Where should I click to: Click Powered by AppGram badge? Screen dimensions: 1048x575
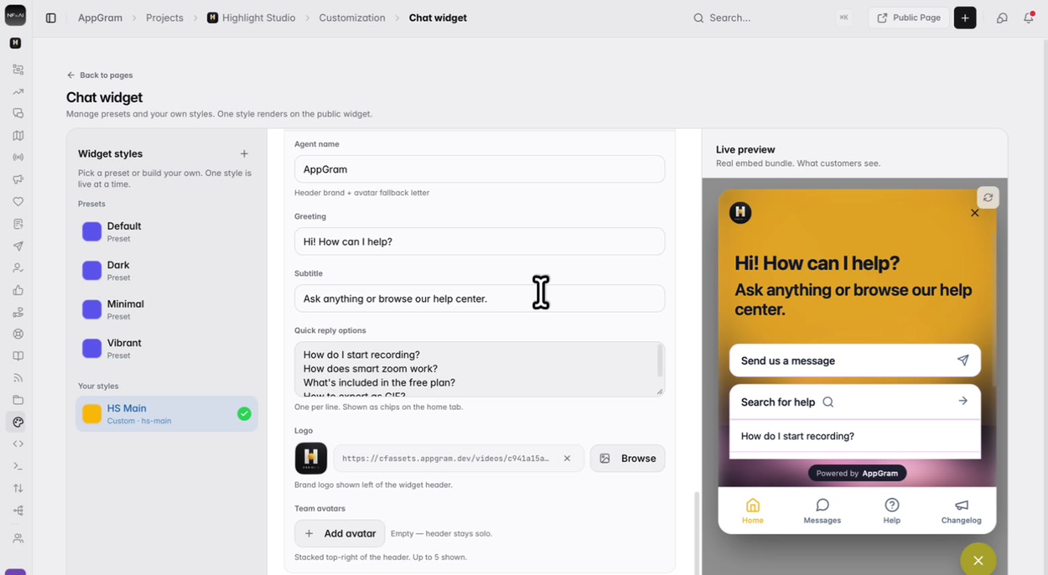(x=857, y=474)
